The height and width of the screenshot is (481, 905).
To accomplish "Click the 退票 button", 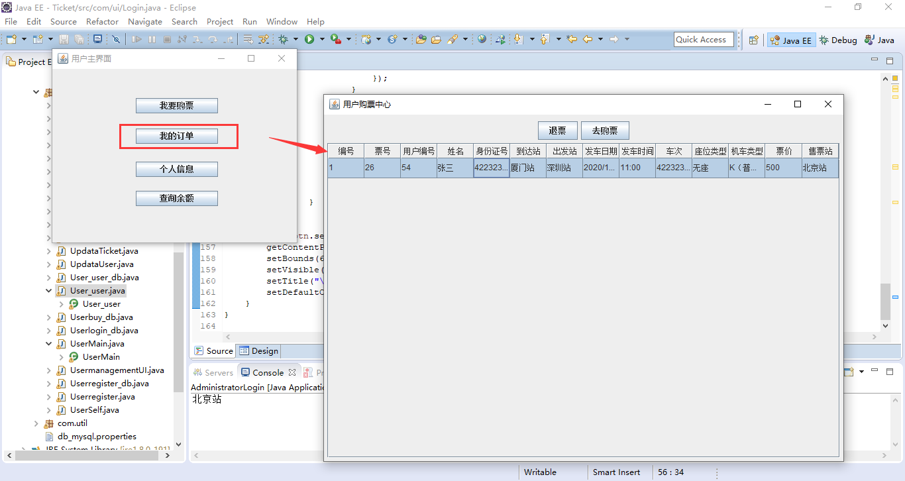I will coord(557,131).
